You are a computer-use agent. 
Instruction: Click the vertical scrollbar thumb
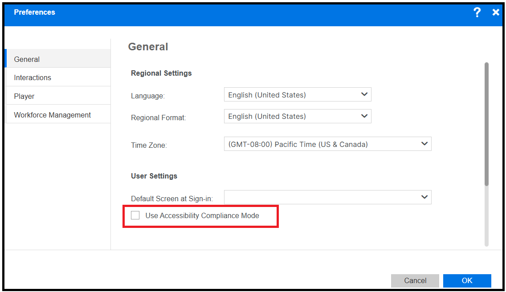coord(486,124)
